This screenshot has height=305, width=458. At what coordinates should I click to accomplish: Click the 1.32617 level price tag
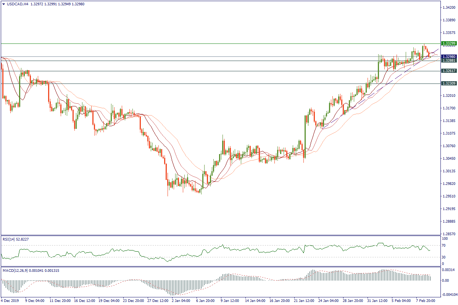point(448,71)
